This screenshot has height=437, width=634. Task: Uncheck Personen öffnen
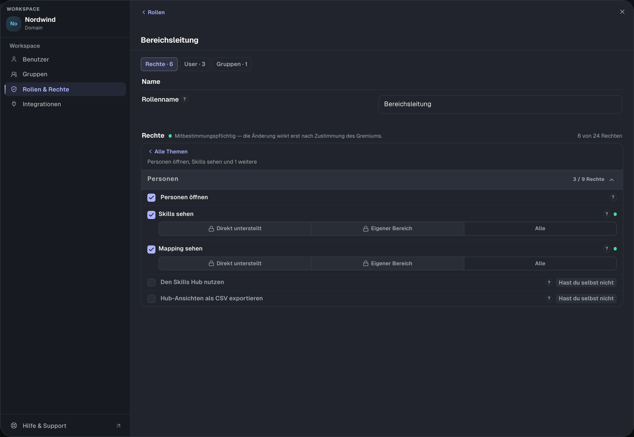point(151,197)
